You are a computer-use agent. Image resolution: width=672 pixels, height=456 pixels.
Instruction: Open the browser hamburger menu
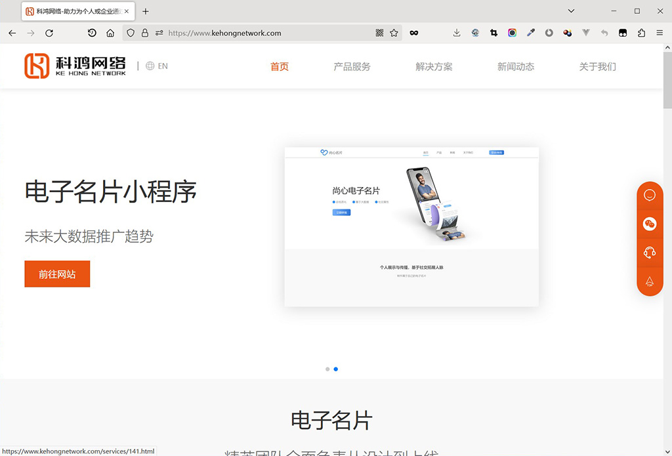pos(659,32)
